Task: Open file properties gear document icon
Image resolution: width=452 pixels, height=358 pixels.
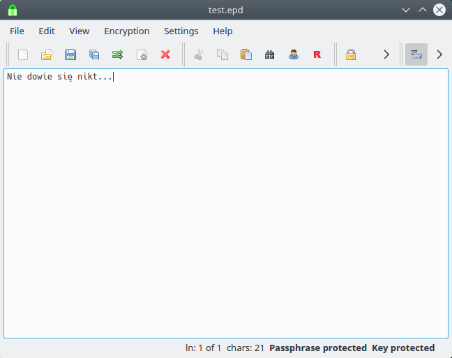Action: pos(142,54)
